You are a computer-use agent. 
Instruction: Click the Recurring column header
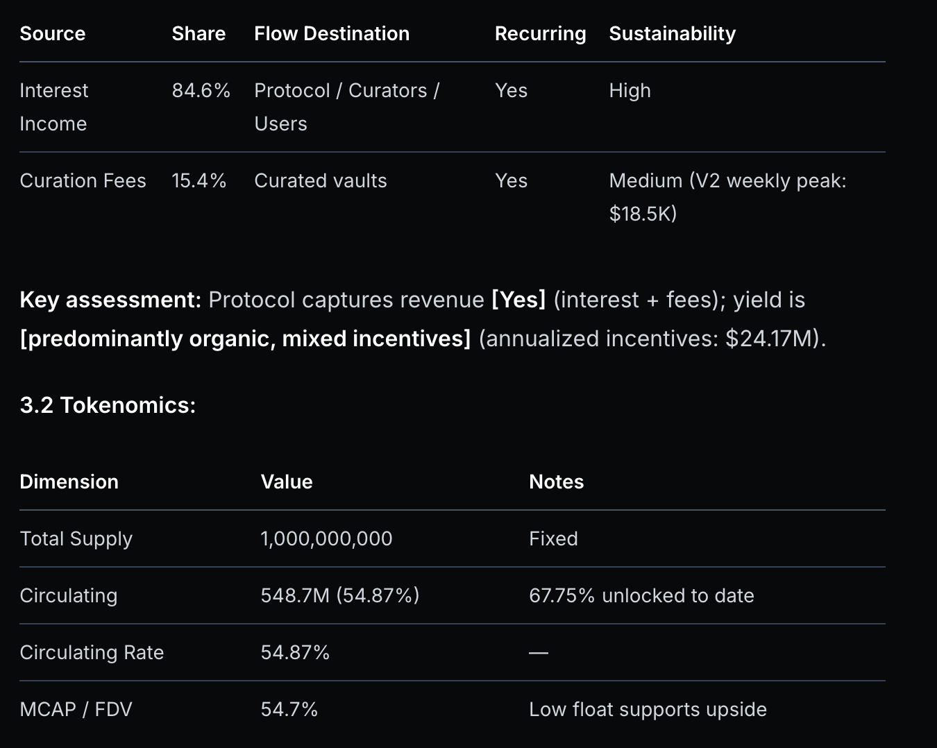coord(540,33)
